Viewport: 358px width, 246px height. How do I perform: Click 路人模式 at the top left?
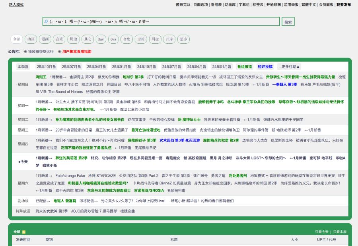(x=16, y=5)
